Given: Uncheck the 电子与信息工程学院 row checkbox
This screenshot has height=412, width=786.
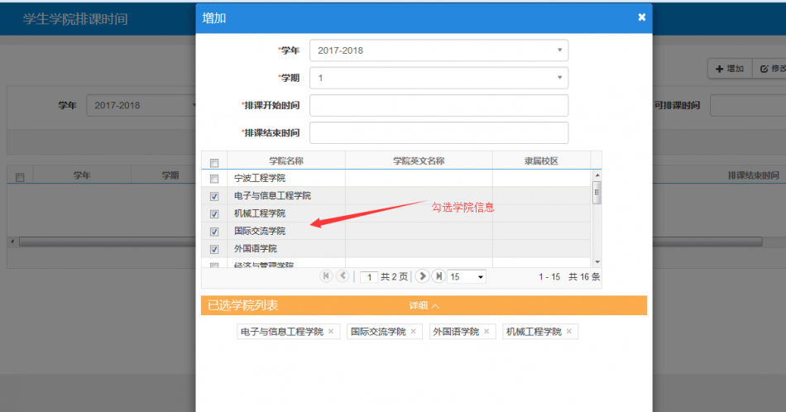Looking at the screenshot, I should pyautogui.click(x=214, y=196).
